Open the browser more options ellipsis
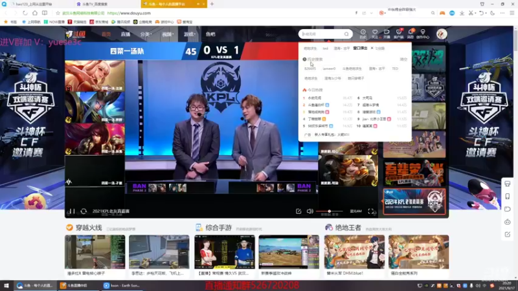Viewport: 518px width, 291px height. [502, 13]
